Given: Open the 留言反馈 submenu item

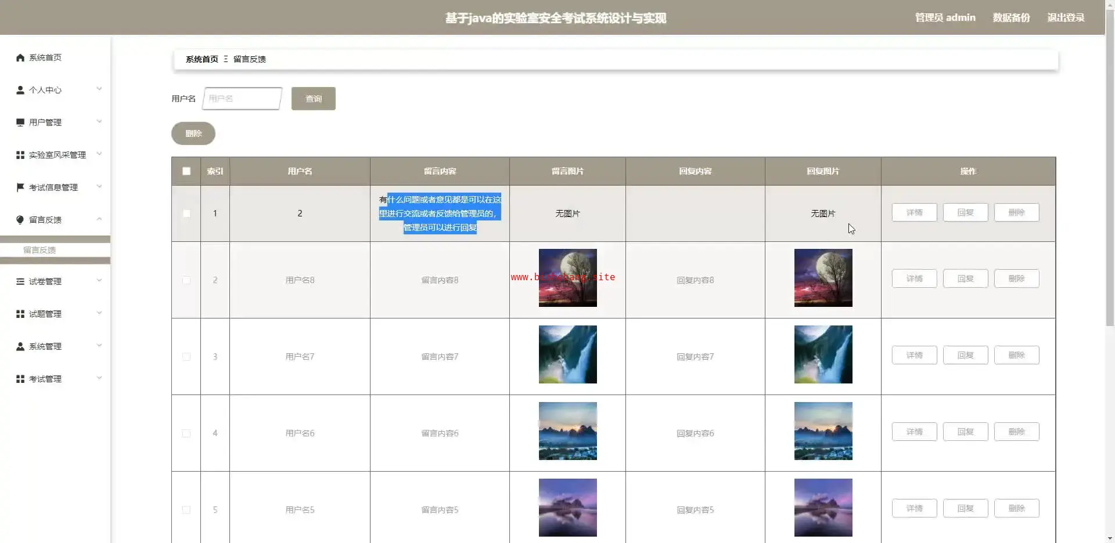Looking at the screenshot, I should [39, 250].
